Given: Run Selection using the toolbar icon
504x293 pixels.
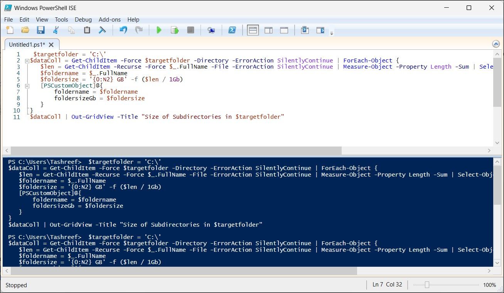Looking at the screenshot, I should [x=174, y=30].
